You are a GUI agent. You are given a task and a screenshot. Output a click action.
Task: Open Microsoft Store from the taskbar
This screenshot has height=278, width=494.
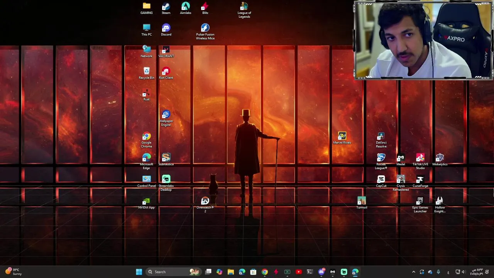point(253,272)
